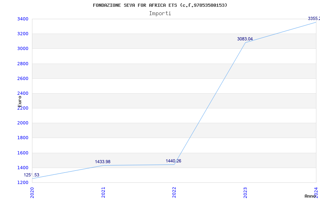Select the 1200 y-axis label
The height and width of the screenshot is (200, 320).
23,182
